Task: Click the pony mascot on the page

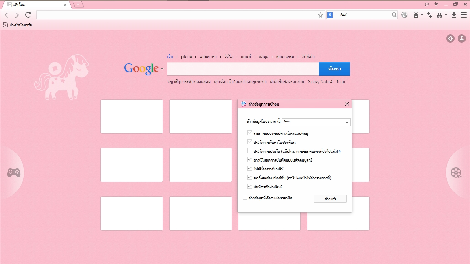Action: point(62,76)
